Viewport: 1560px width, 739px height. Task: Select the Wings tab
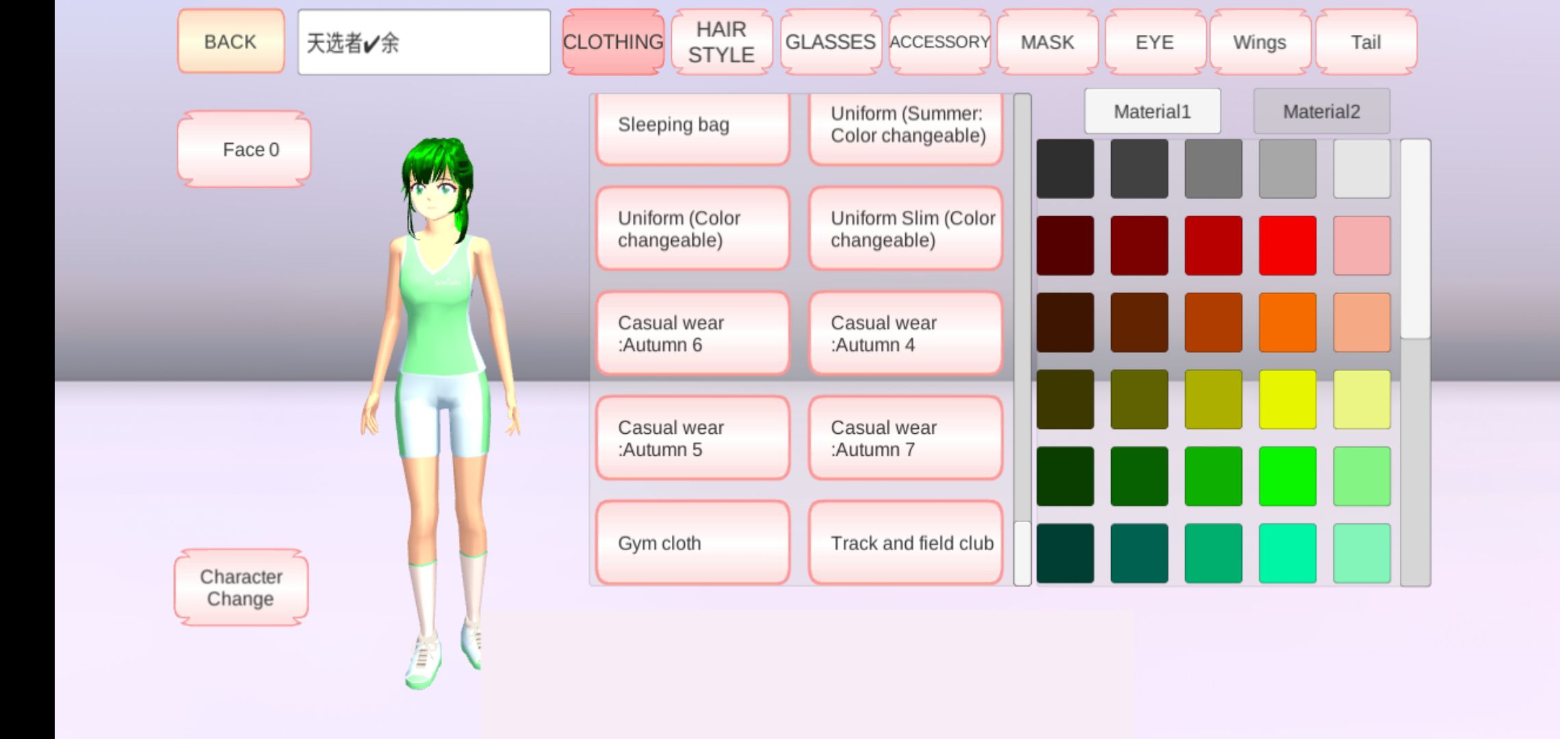tap(1260, 42)
